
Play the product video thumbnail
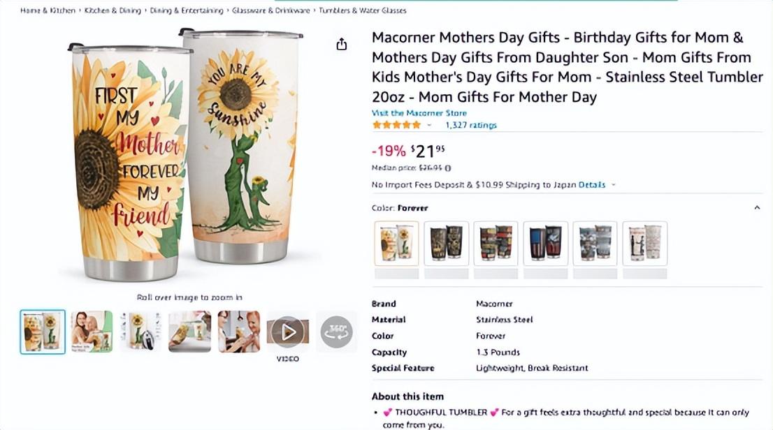pos(288,332)
